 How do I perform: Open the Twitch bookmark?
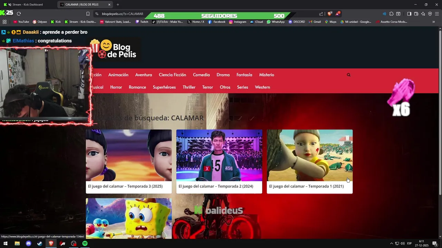click(142, 22)
